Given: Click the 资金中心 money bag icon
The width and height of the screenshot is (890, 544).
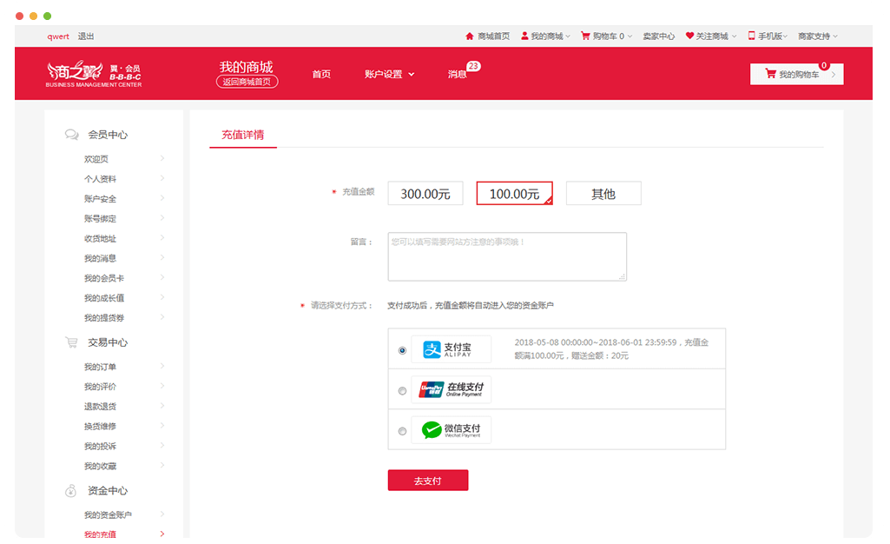Looking at the screenshot, I should tap(70, 491).
